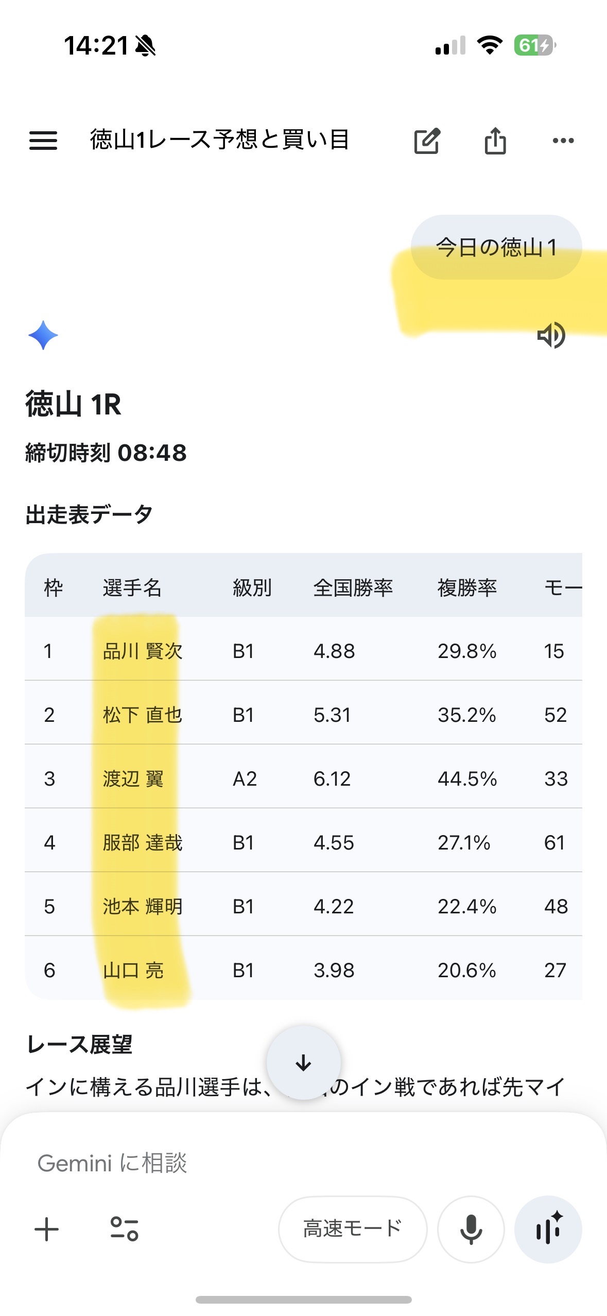The width and height of the screenshot is (607, 1316).
Task: Tap the 山口 亮 racer name cell
Action: (133, 971)
